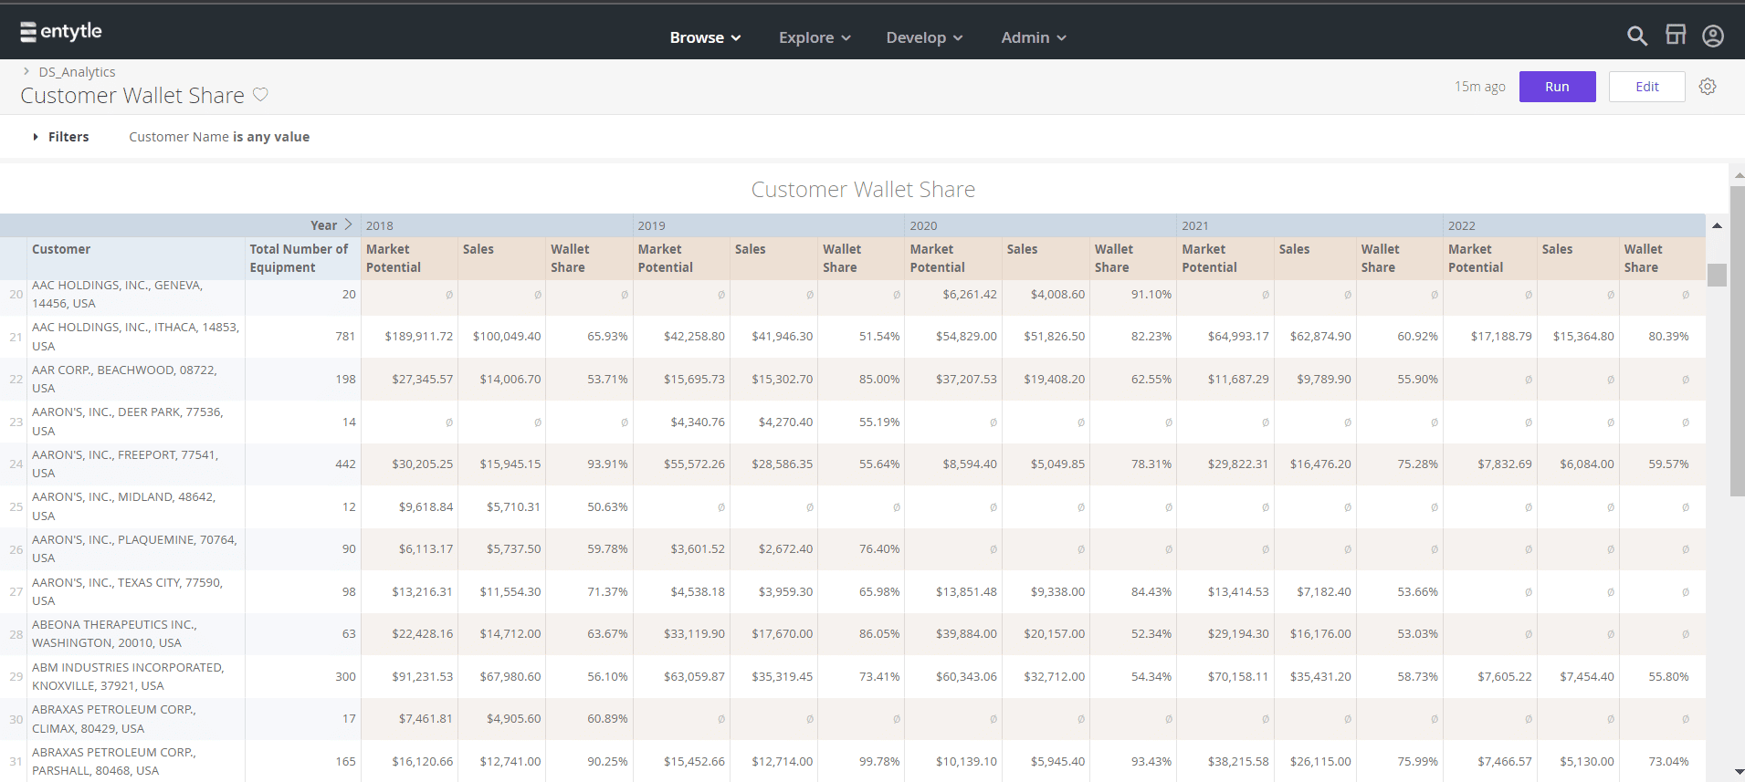This screenshot has width=1745, height=782.
Task: Click the page scrollbar down arrow
Action: click(1738, 773)
